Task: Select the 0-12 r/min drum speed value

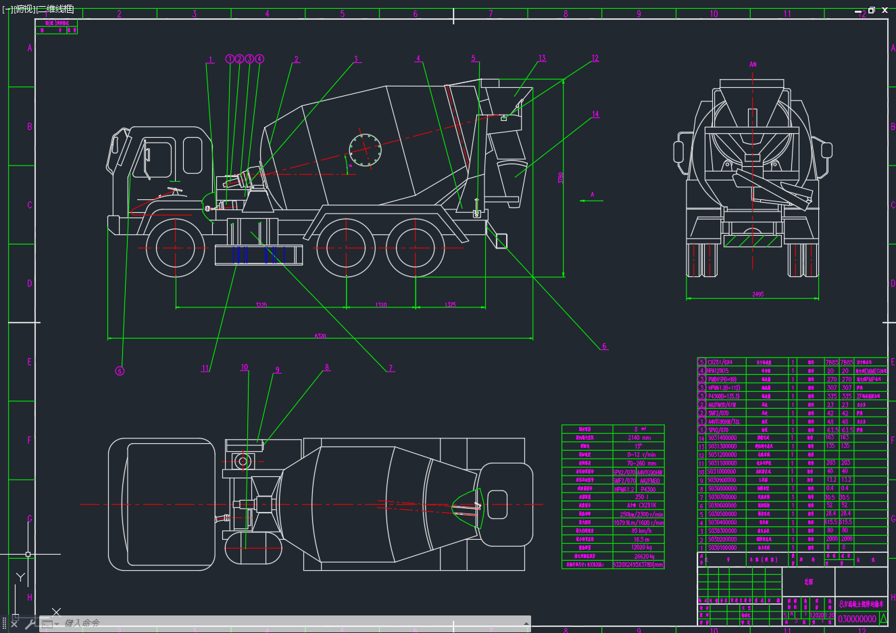Action: [x=641, y=454]
